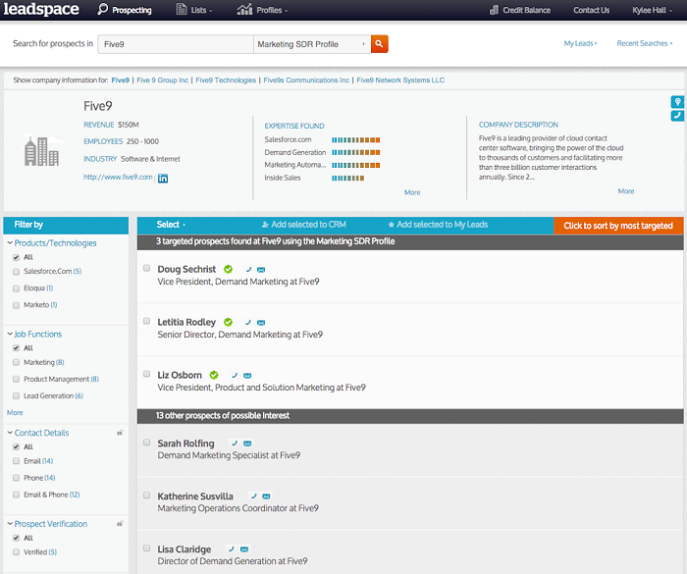
Task: Click Letitia Rodley's green verified badge
Action: tap(228, 322)
